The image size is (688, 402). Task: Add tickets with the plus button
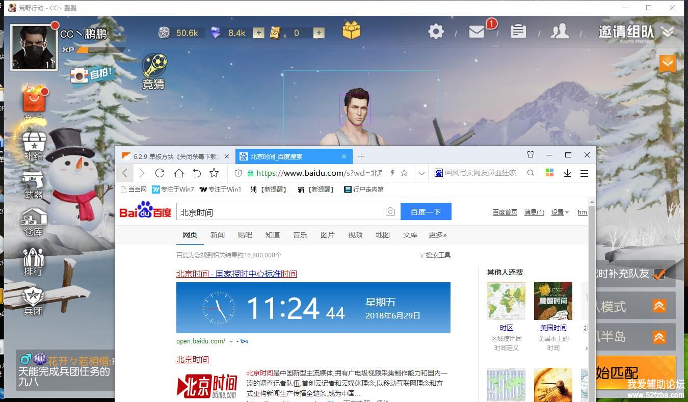pyautogui.click(x=319, y=33)
